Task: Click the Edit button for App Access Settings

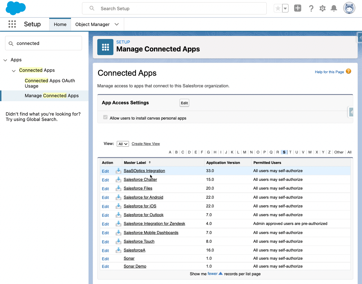Action: [x=184, y=103]
